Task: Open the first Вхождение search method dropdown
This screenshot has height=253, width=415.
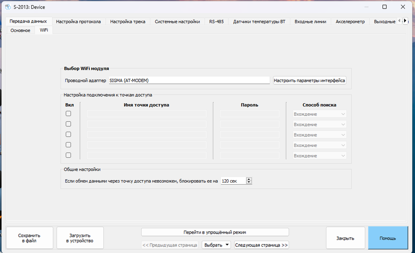Action: click(319, 114)
